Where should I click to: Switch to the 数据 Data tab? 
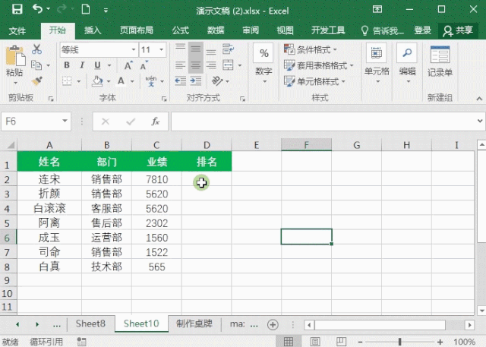(216, 30)
